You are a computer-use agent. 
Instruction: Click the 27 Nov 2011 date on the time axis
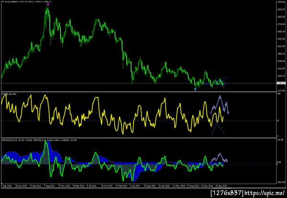tap(64, 186)
